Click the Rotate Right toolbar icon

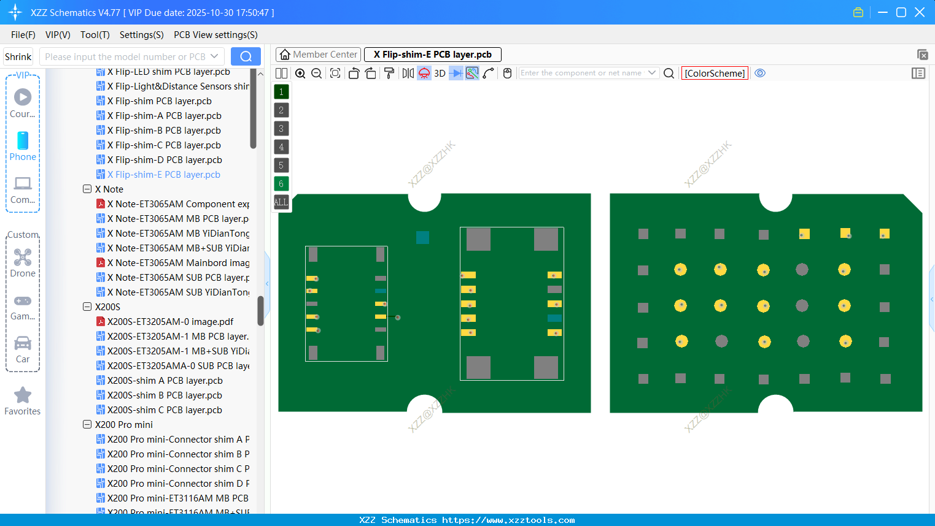(x=371, y=73)
